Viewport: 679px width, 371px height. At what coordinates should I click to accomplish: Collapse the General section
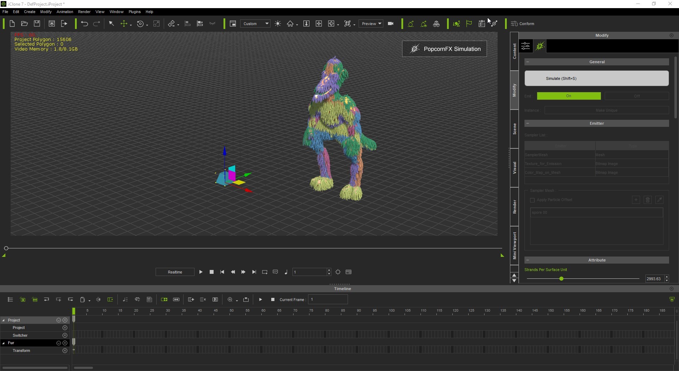[x=527, y=62]
